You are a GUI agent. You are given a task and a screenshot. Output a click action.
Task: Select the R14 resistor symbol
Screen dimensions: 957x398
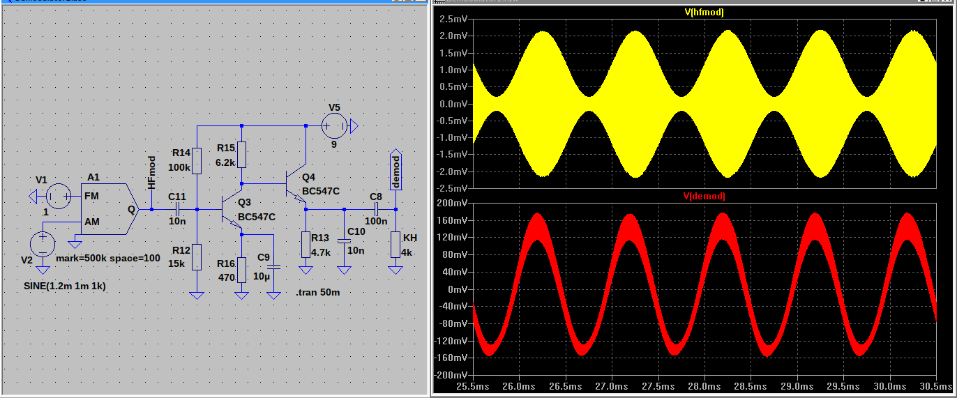197,160
